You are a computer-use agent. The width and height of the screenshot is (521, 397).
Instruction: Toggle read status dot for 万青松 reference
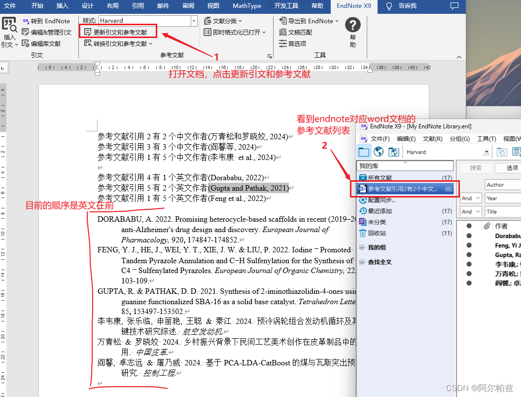pyautogui.click(x=469, y=274)
